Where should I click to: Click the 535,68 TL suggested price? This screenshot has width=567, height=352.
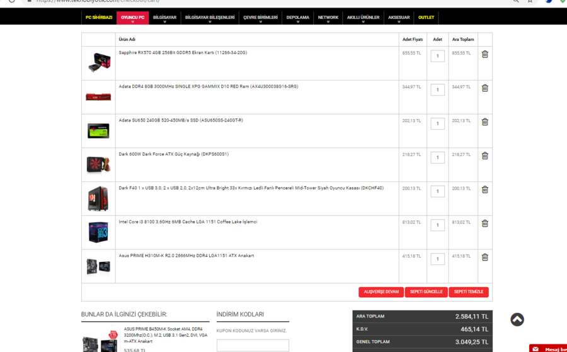click(x=135, y=351)
